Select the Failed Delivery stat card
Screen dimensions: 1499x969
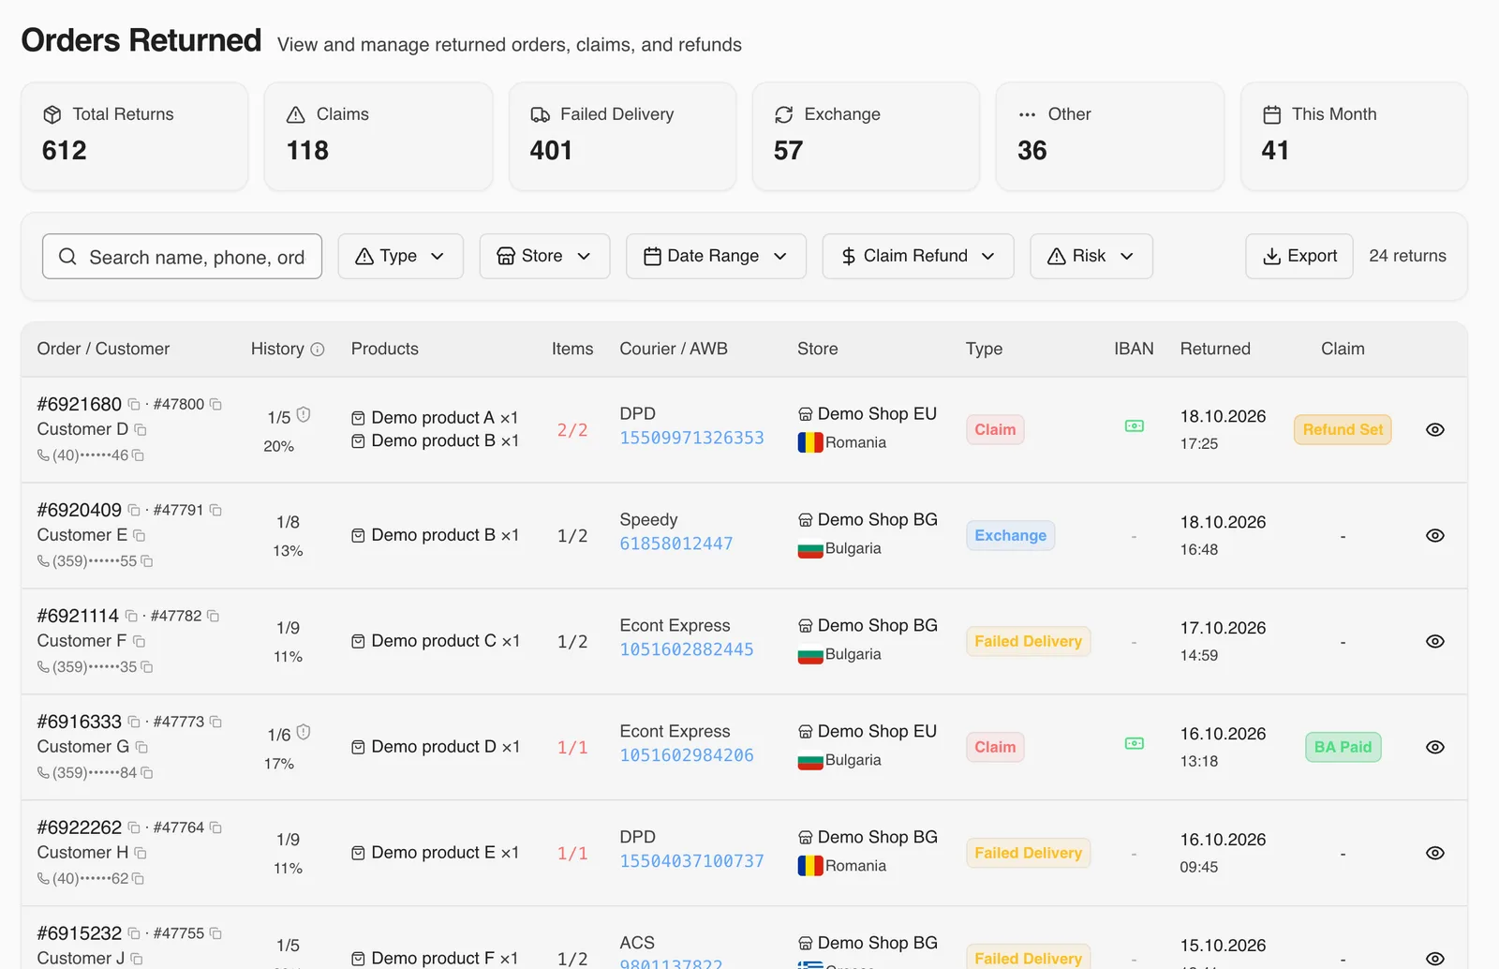(x=622, y=137)
